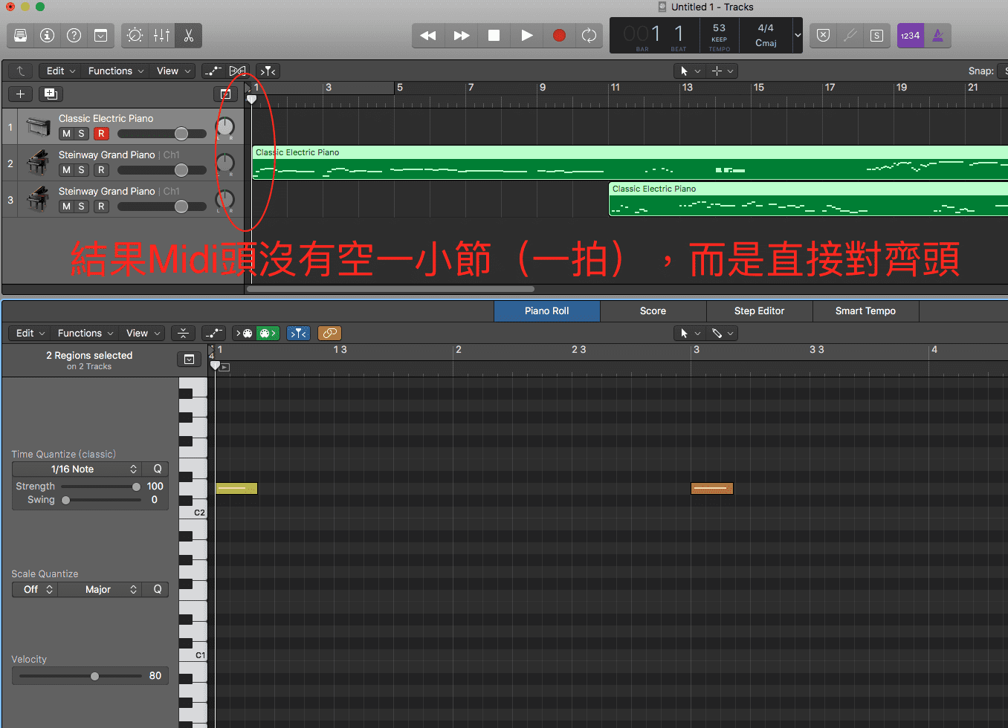Toggle Count-in 1234 button
This screenshot has width=1008, height=728.
coord(910,35)
